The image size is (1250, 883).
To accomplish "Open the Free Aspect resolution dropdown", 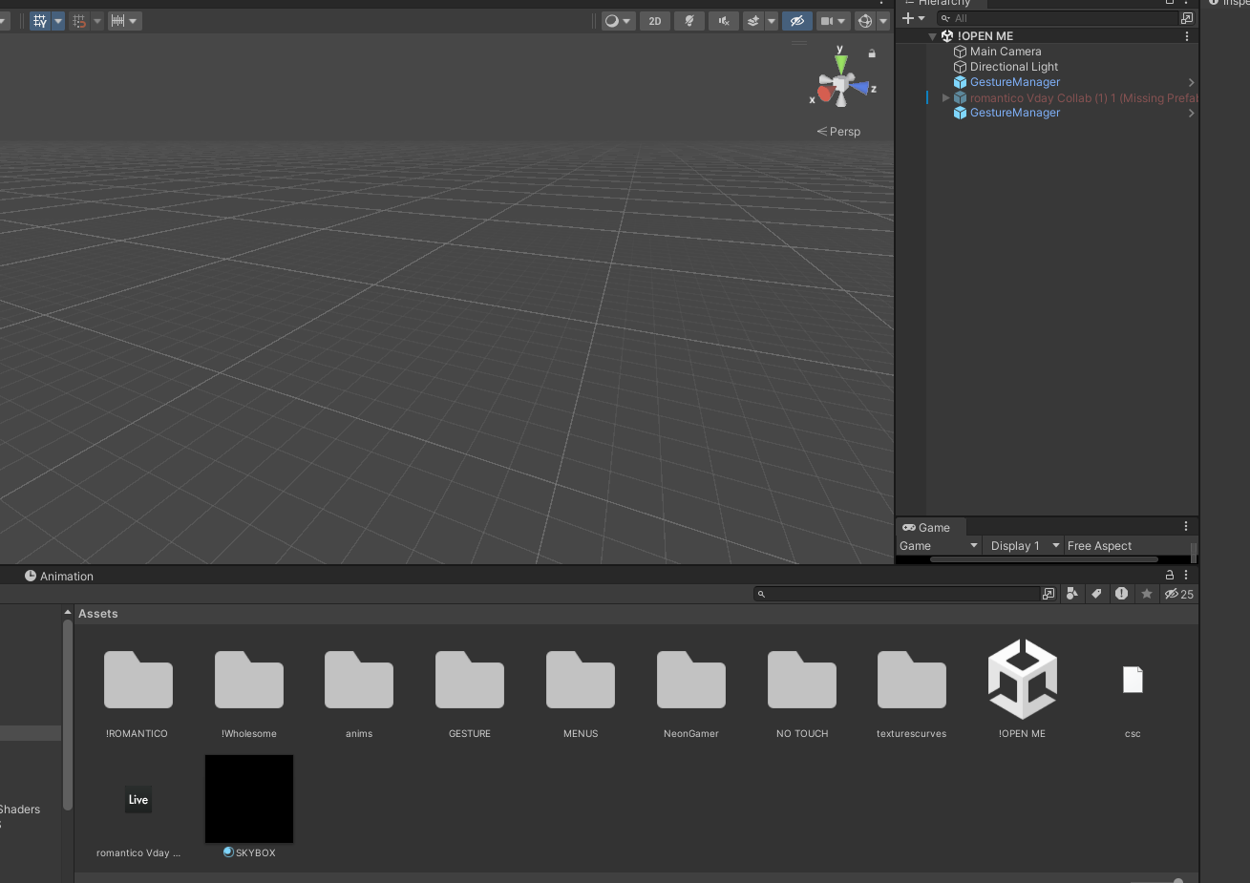I will coord(1127,546).
